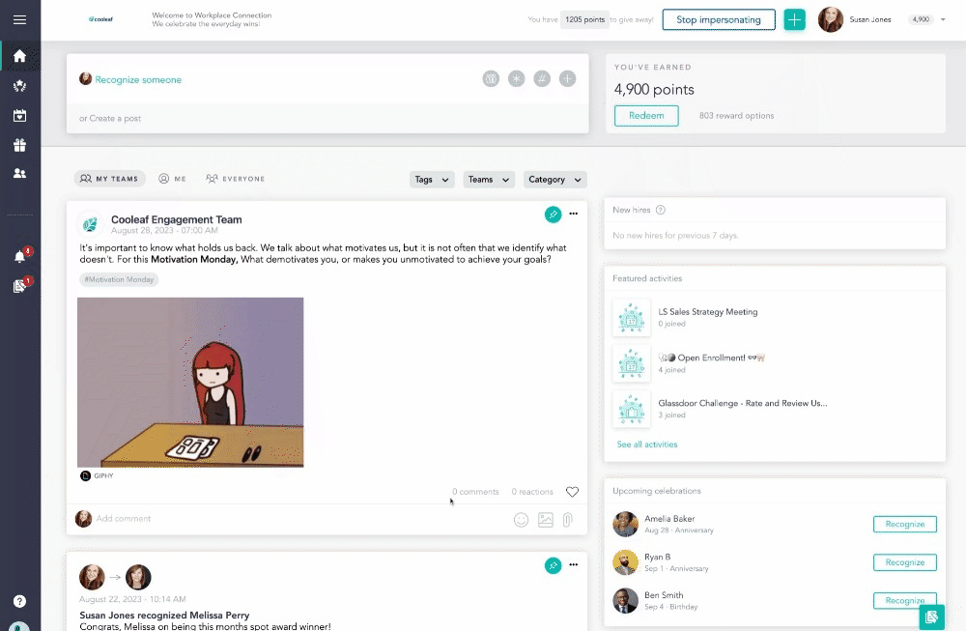
Task: Open the people directory icon in the sidebar
Action: [19, 173]
